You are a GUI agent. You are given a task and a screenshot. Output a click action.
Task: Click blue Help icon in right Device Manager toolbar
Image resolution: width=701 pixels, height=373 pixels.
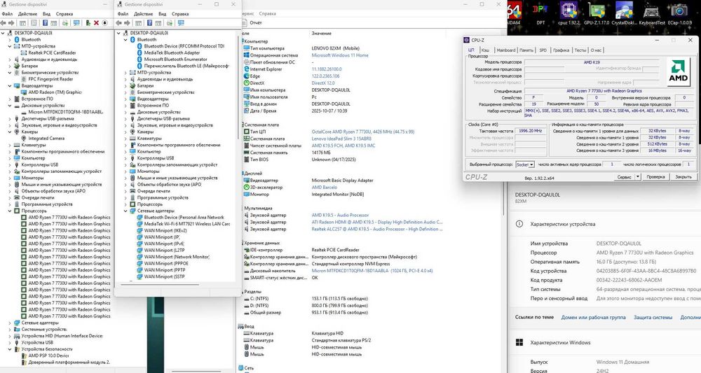tap(150, 23)
